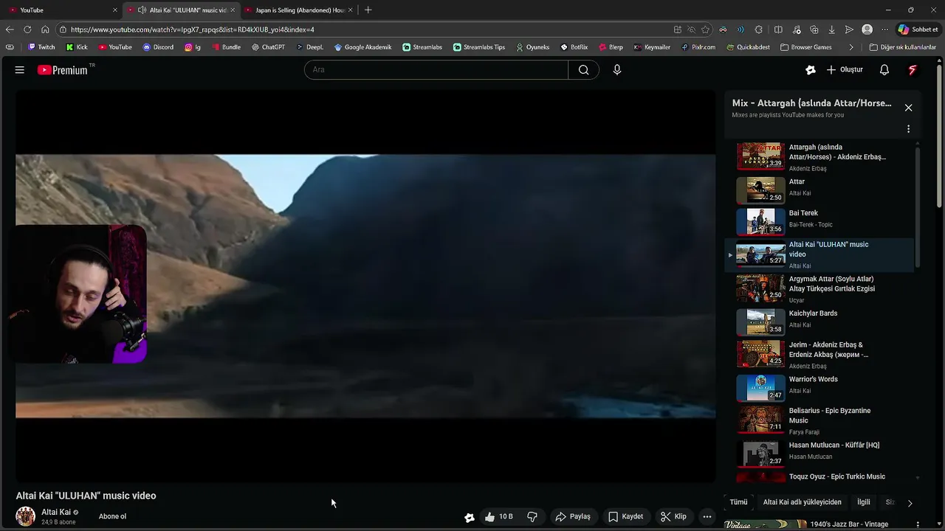Open the Mix playlist three-dot options

click(908, 129)
